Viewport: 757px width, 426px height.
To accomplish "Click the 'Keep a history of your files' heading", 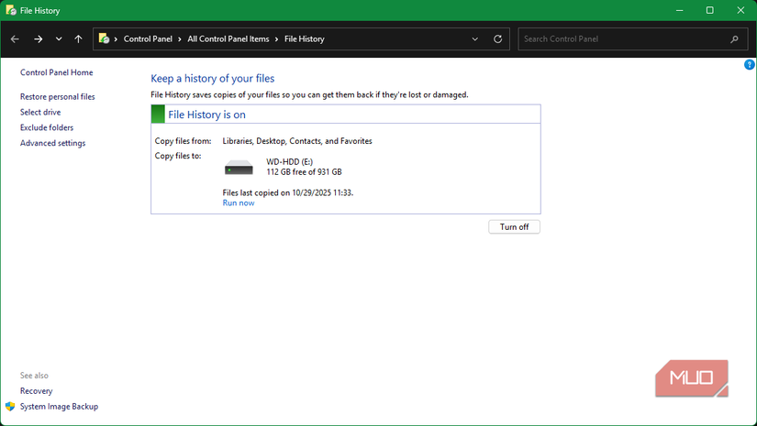I will (x=213, y=79).
